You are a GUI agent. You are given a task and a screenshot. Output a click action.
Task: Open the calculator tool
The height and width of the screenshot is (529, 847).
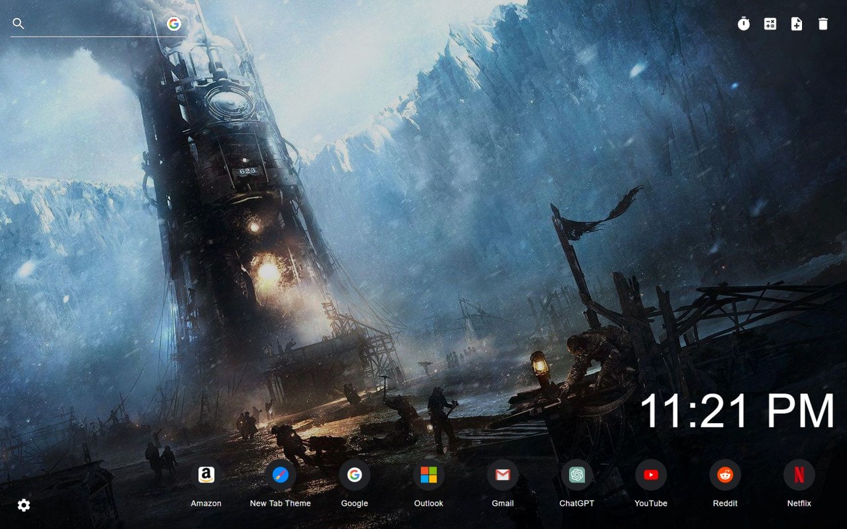click(770, 24)
